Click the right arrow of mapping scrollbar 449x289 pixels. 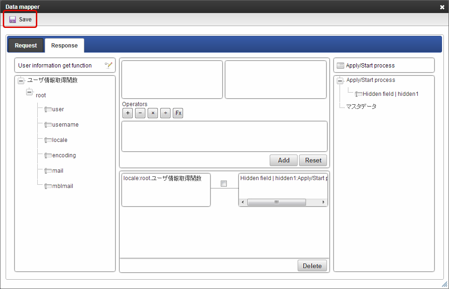pyautogui.click(x=323, y=202)
